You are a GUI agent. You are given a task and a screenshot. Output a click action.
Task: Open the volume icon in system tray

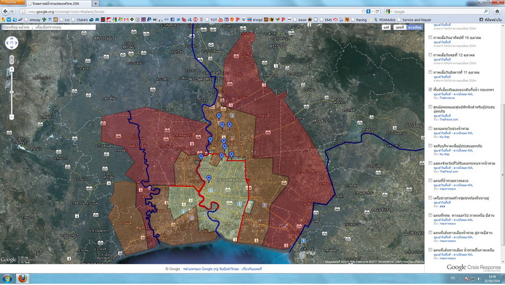479,279
